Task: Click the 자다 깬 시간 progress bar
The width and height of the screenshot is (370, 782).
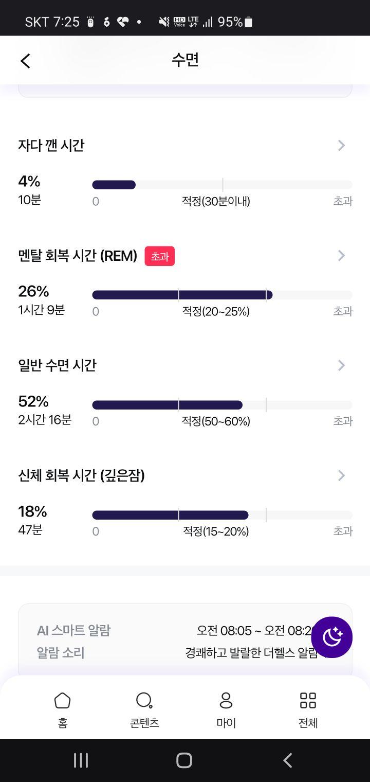Action: click(x=222, y=185)
